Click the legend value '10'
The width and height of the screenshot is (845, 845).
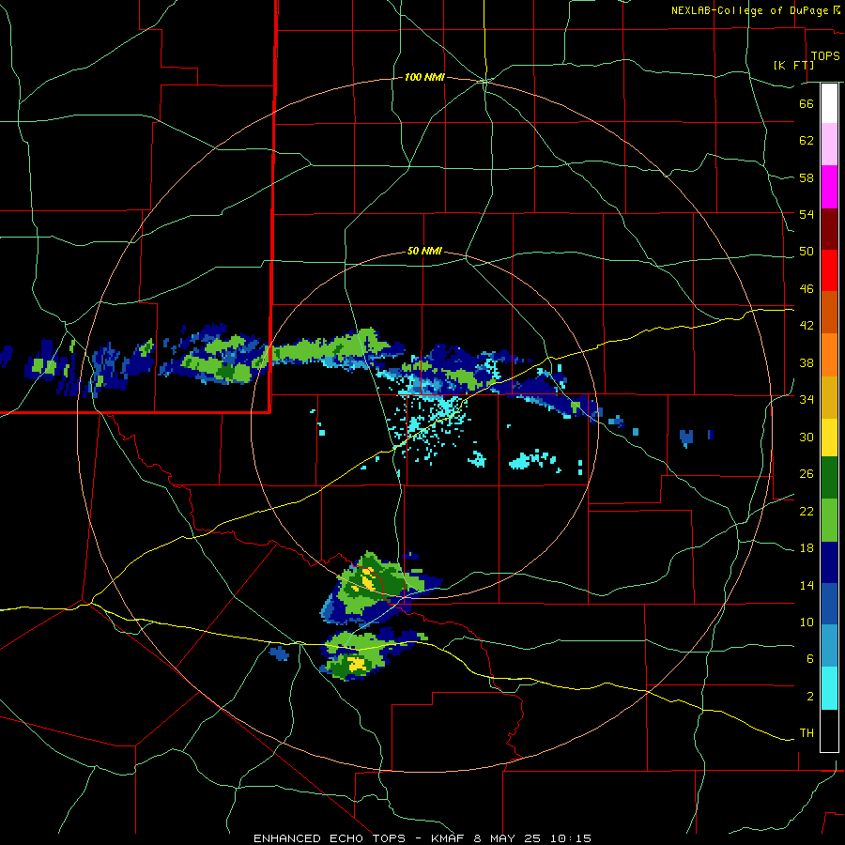pyautogui.click(x=807, y=622)
